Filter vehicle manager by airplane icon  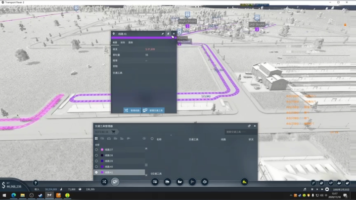tap(129, 139)
